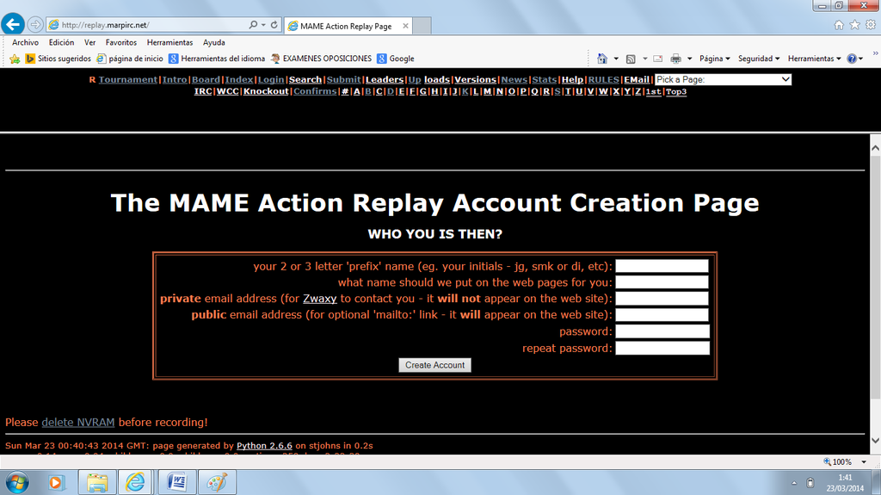Open the browser Home icon at top right

point(839,25)
